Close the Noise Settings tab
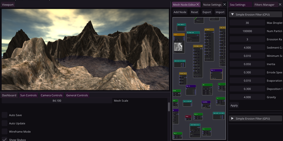Viewport: 283px width, 141px height. point(224,5)
